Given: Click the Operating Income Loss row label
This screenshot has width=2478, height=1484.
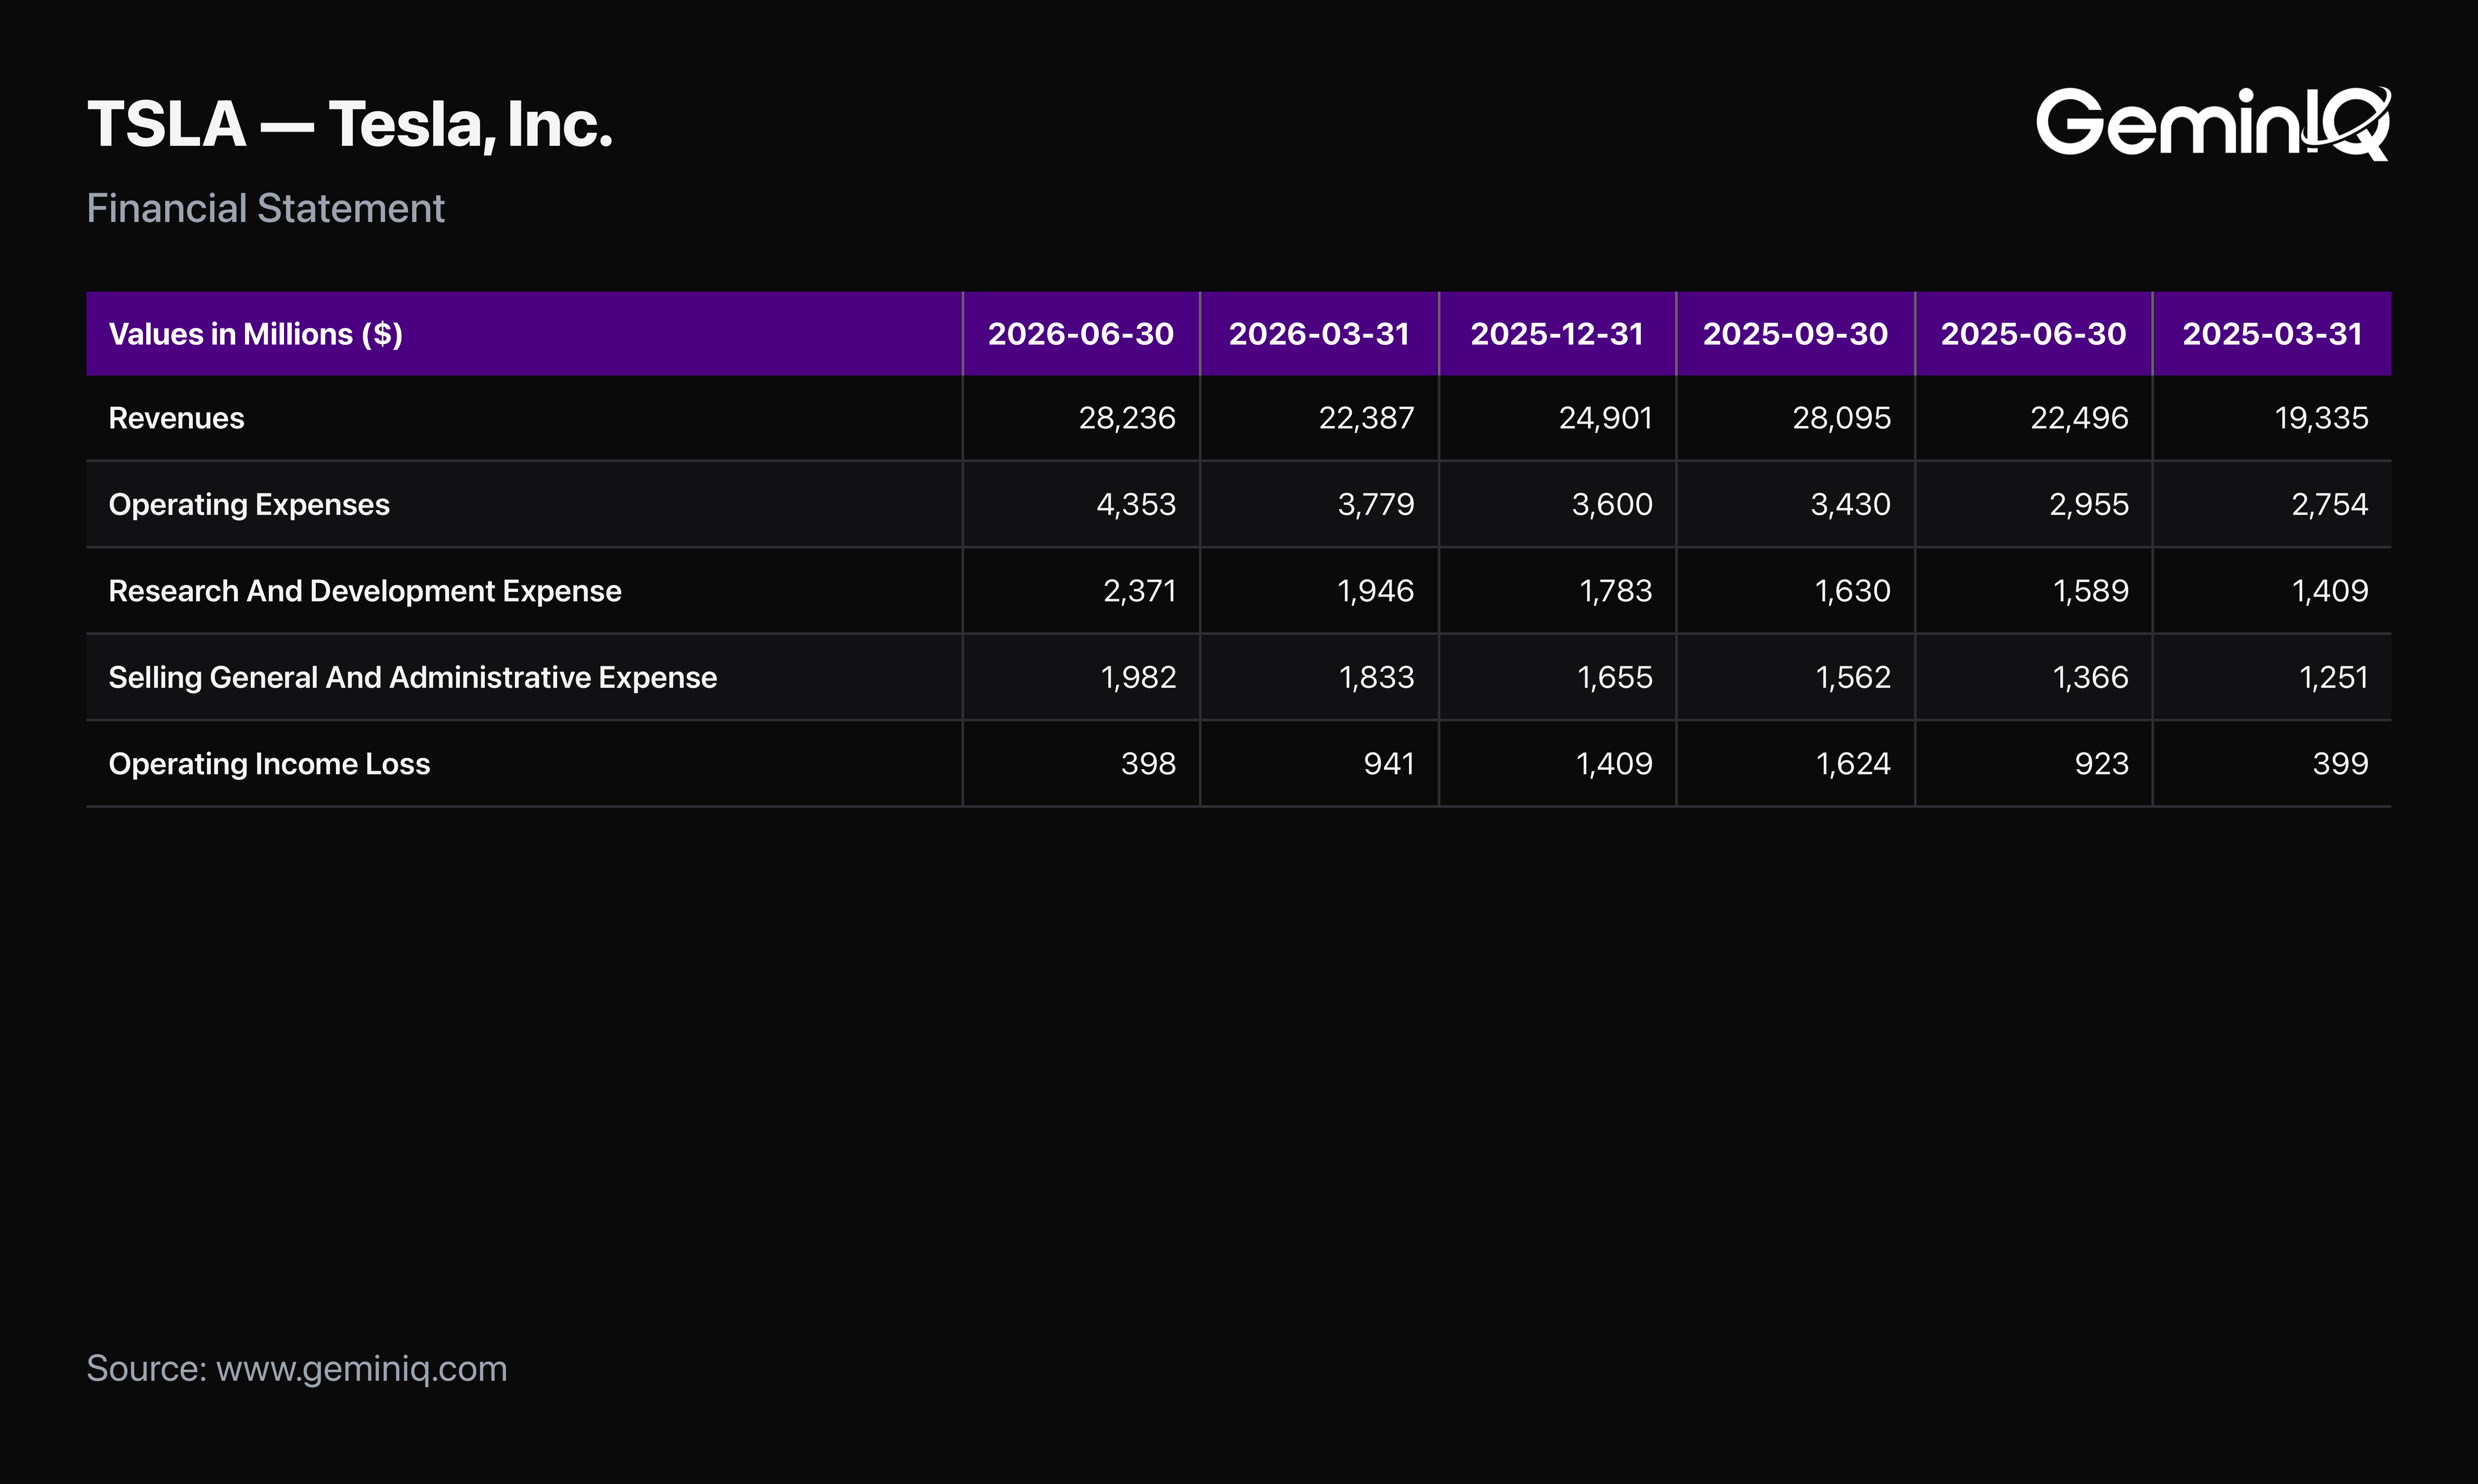Looking at the screenshot, I should (x=269, y=764).
